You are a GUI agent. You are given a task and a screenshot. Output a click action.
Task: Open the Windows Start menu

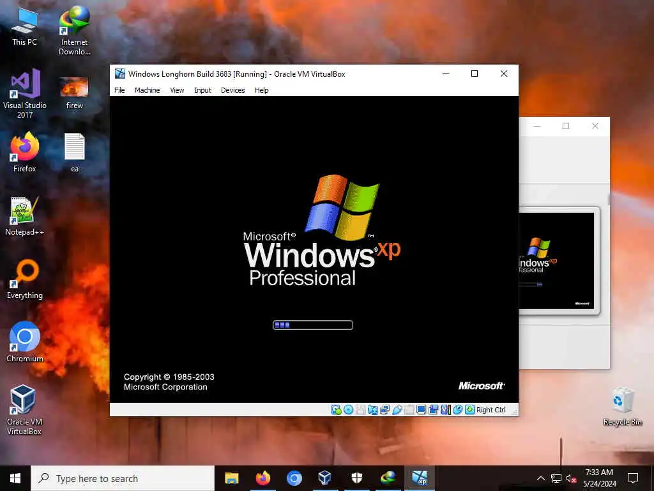point(15,478)
